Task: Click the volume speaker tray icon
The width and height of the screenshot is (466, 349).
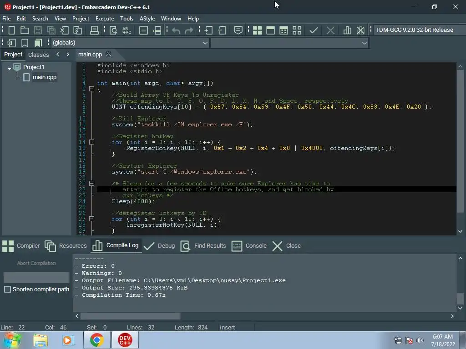Action: pos(420,340)
